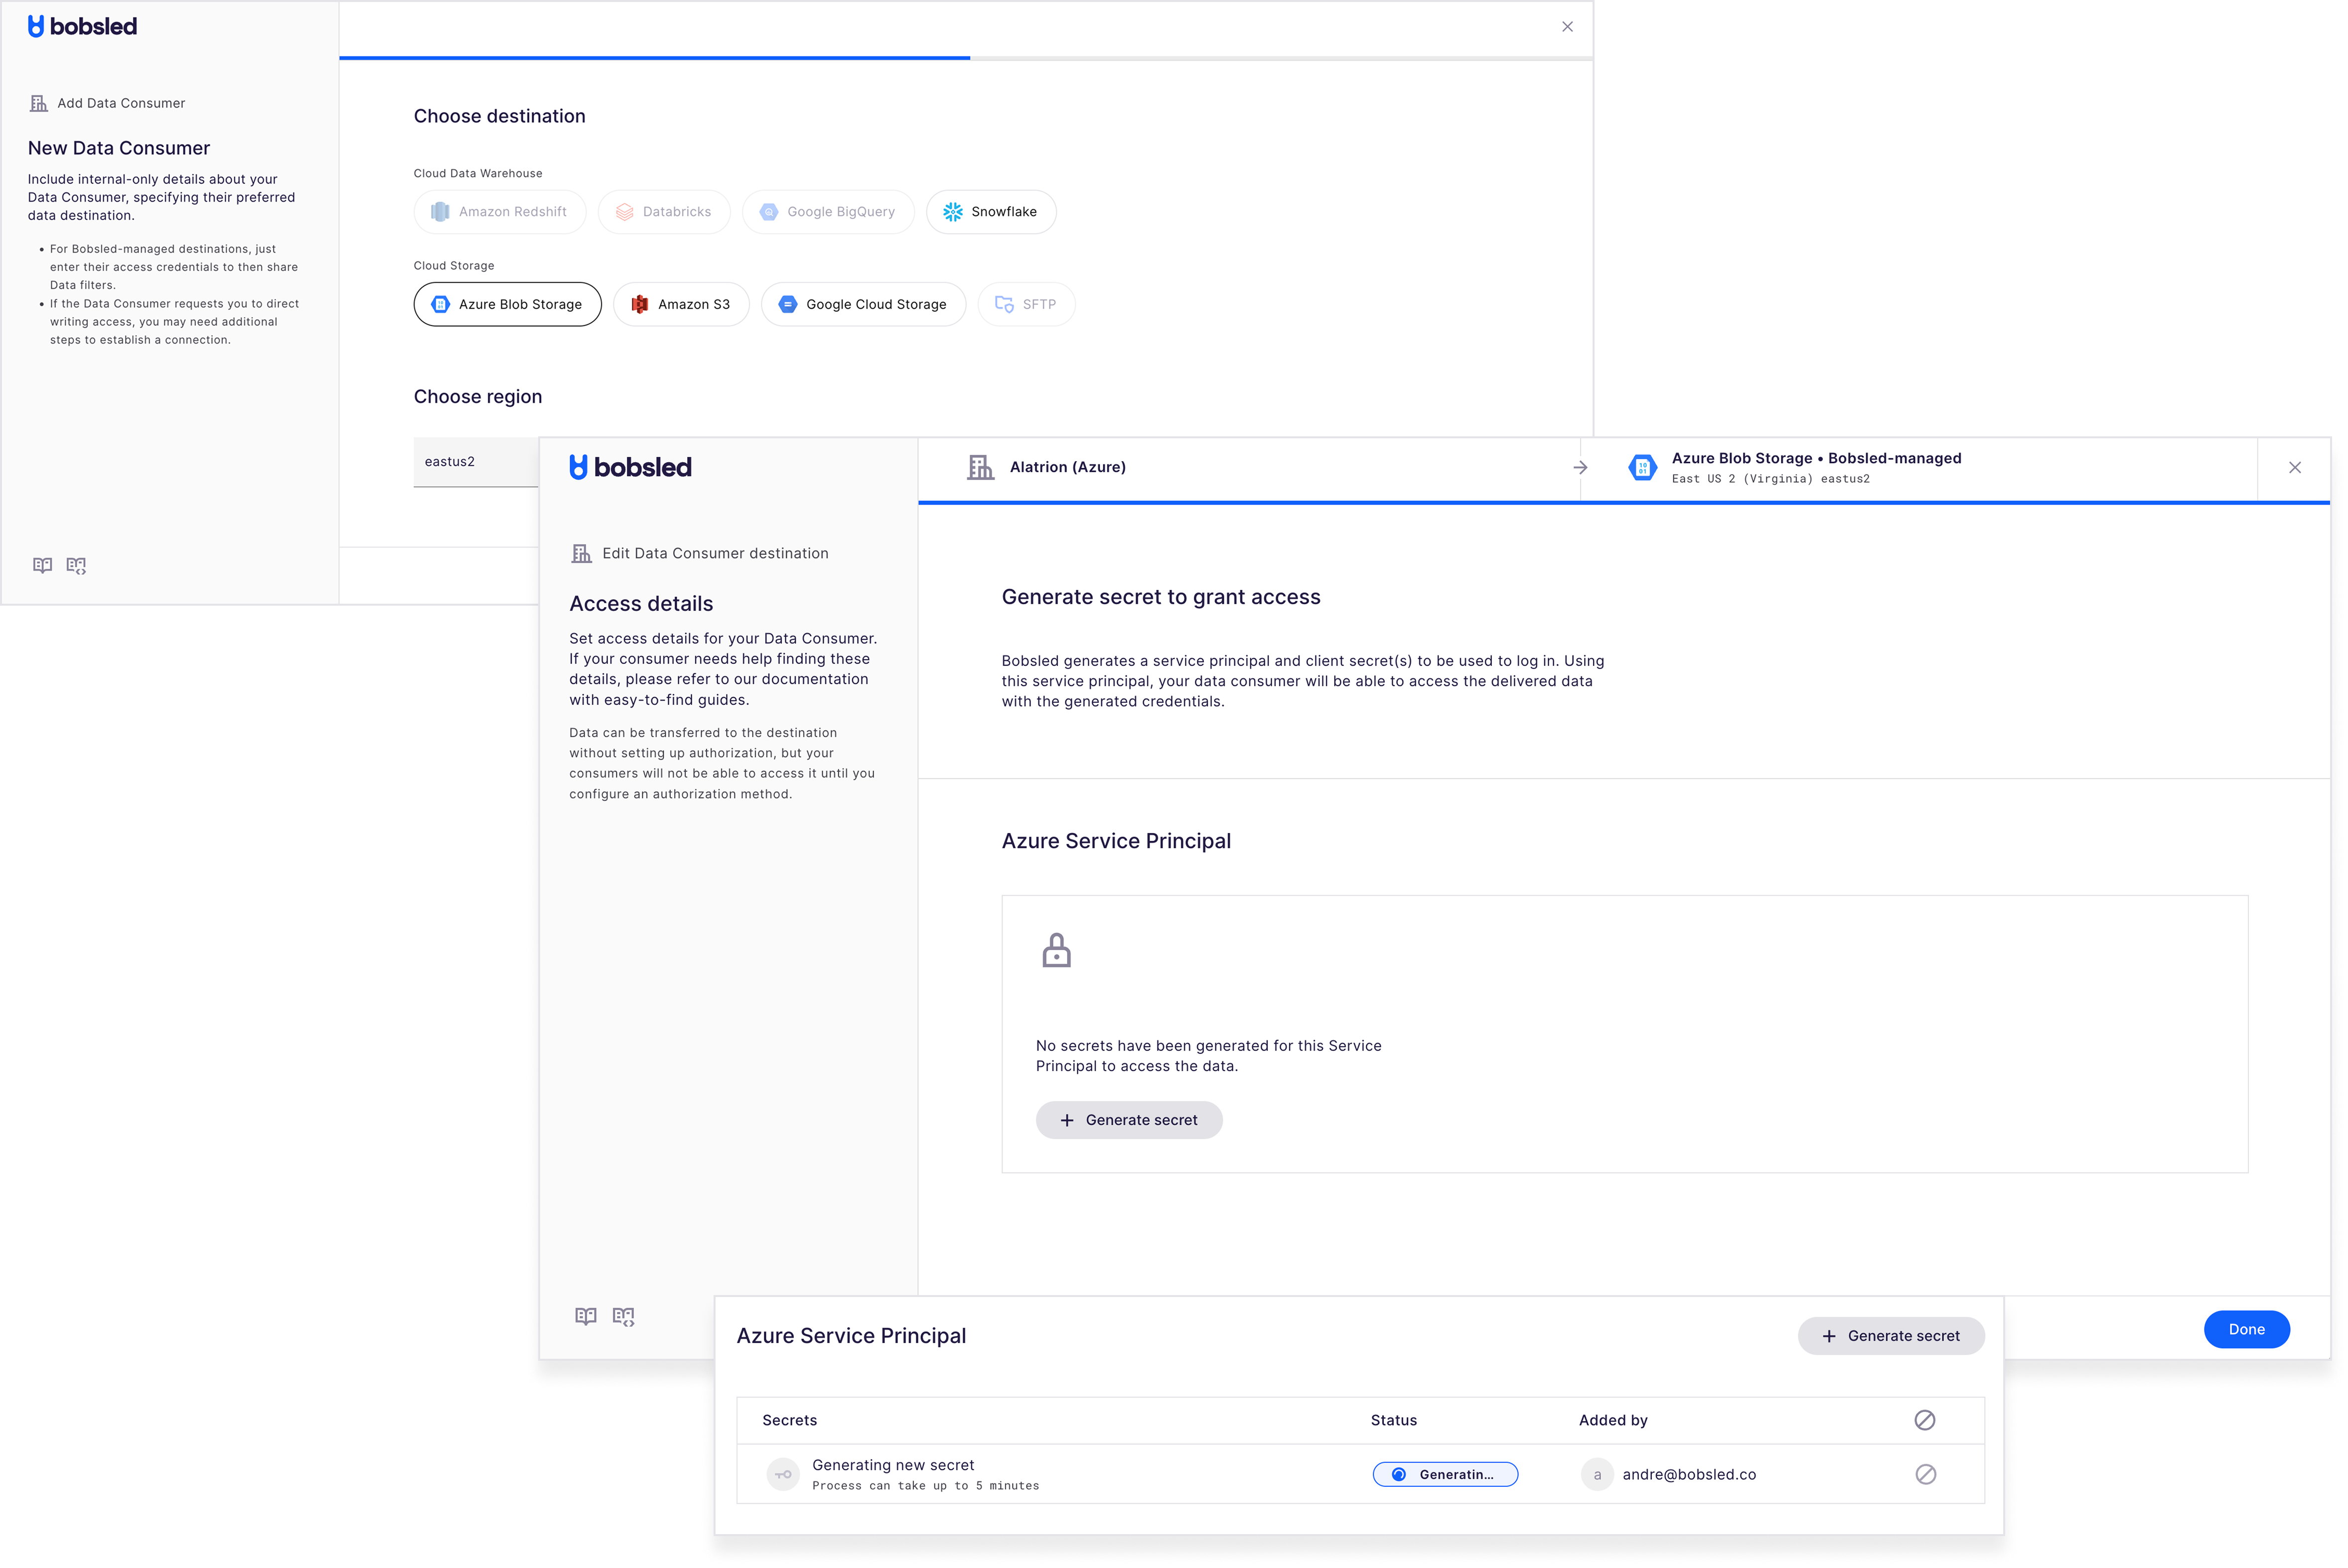Click the Alatrion (Azure) building icon
This screenshot has height=1568, width=2348.
click(981, 467)
